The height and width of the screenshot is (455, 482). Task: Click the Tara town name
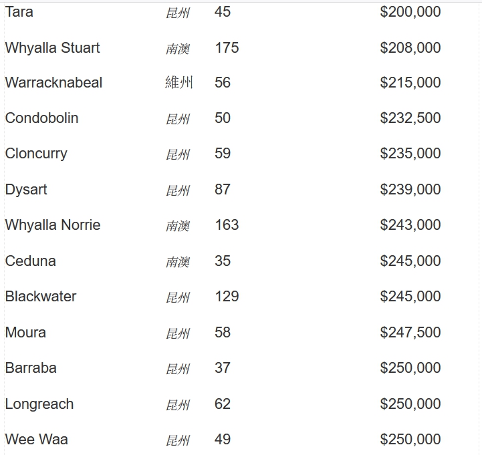[19, 12]
